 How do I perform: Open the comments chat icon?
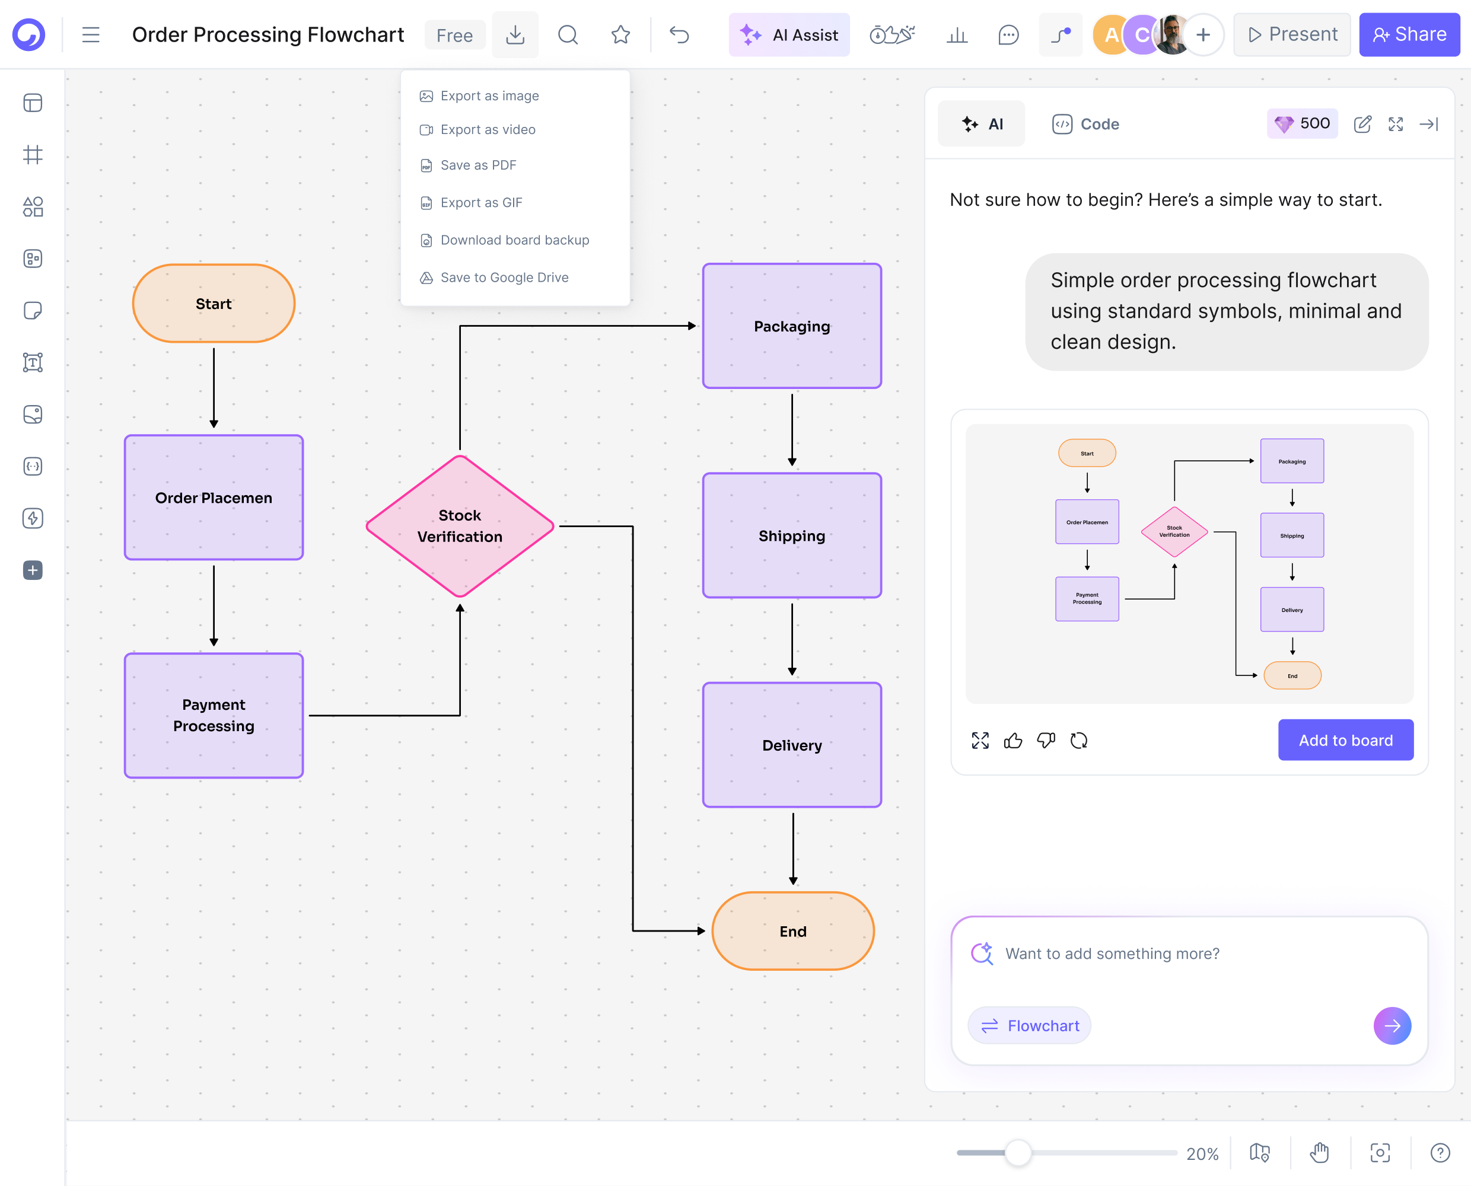pyautogui.click(x=1008, y=34)
